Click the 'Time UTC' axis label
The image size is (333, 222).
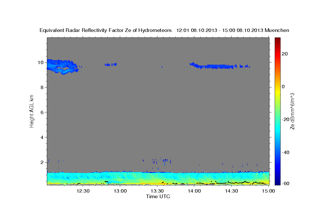(x=158, y=196)
